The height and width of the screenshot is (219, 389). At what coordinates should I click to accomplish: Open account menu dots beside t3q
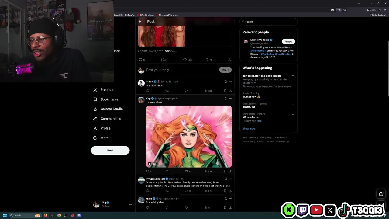(x=130, y=204)
